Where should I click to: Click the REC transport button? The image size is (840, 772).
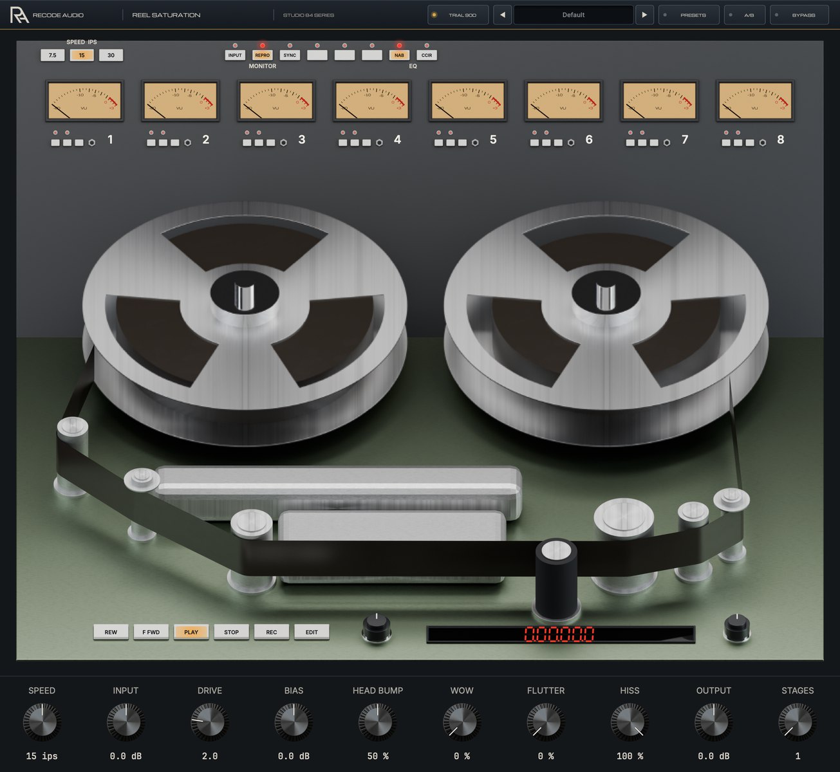coord(272,632)
